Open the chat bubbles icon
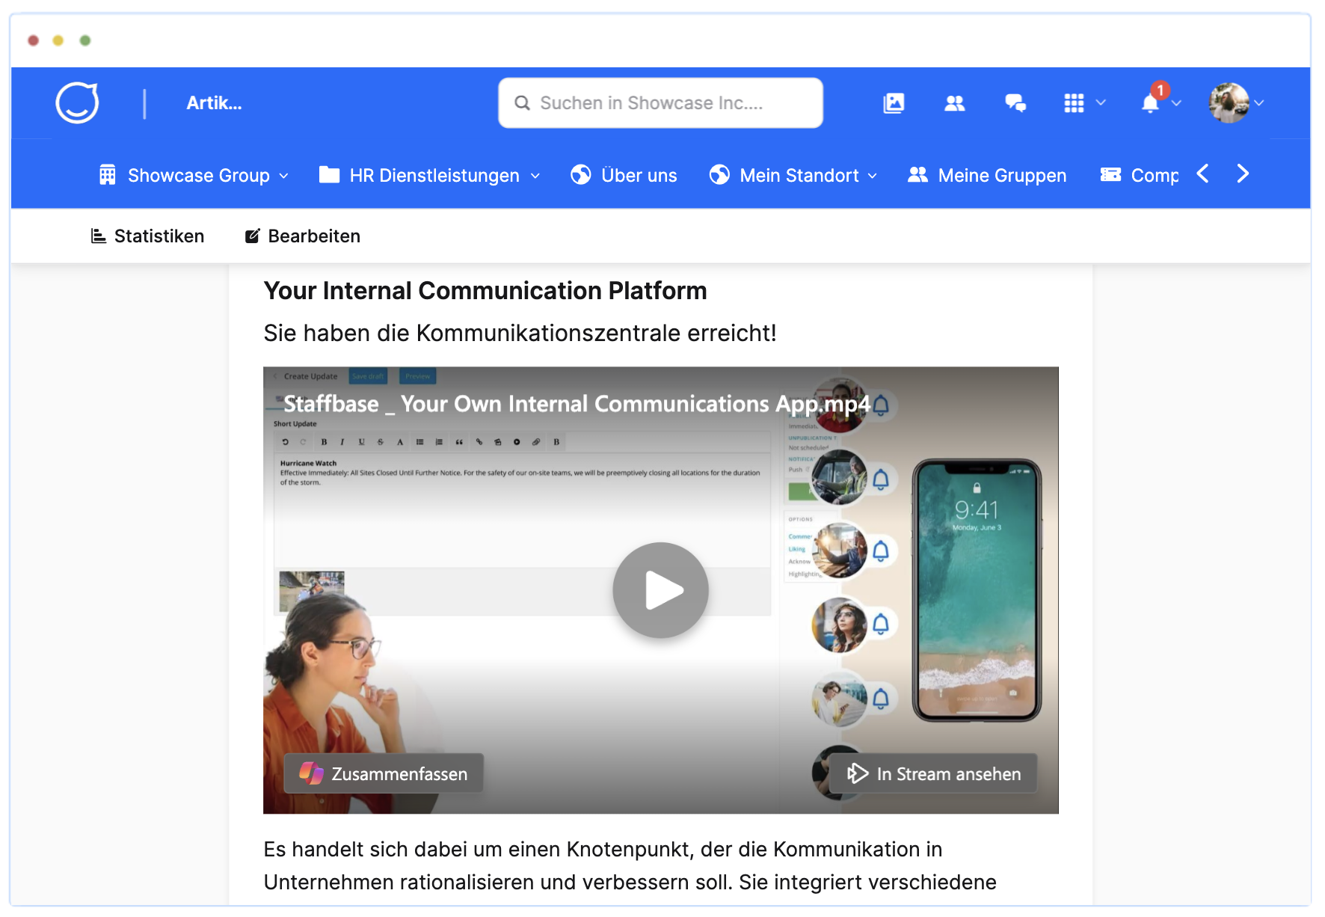 1015,103
